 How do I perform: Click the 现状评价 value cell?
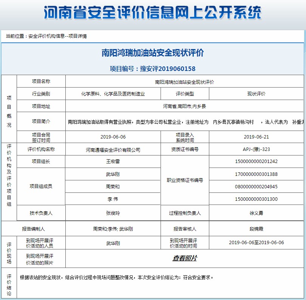[256, 94]
